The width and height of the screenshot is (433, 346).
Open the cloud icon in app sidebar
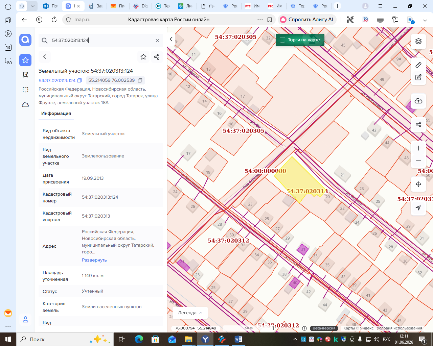tap(25, 105)
